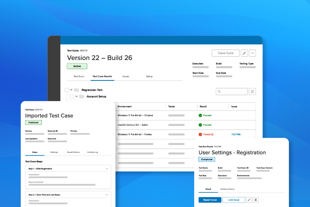This screenshot has height=207, width=310.
Task: Click the Active status badge
Action: pyautogui.click(x=77, y=66)
